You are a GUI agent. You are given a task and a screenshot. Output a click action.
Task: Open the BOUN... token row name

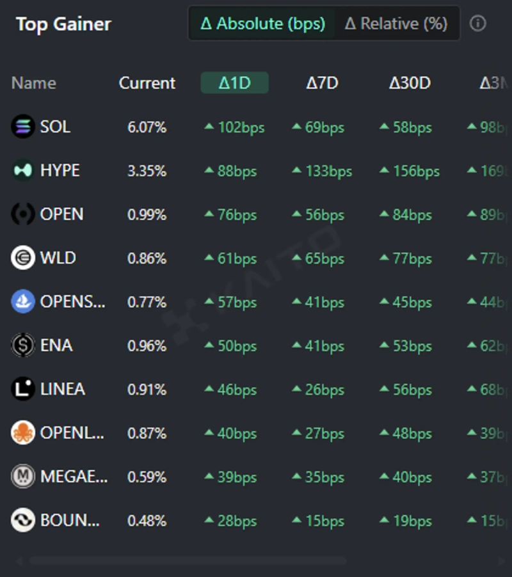[70, 520]
